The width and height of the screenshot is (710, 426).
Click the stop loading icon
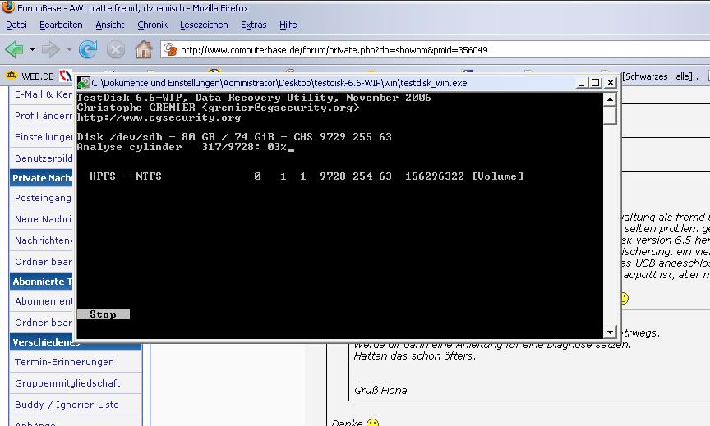(x=116, y=49)
